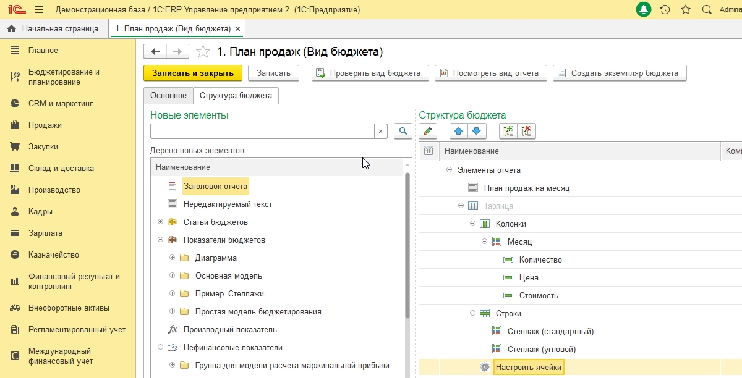Open the Начальная страница tab

pyautogui.click(x=53, y=29)
